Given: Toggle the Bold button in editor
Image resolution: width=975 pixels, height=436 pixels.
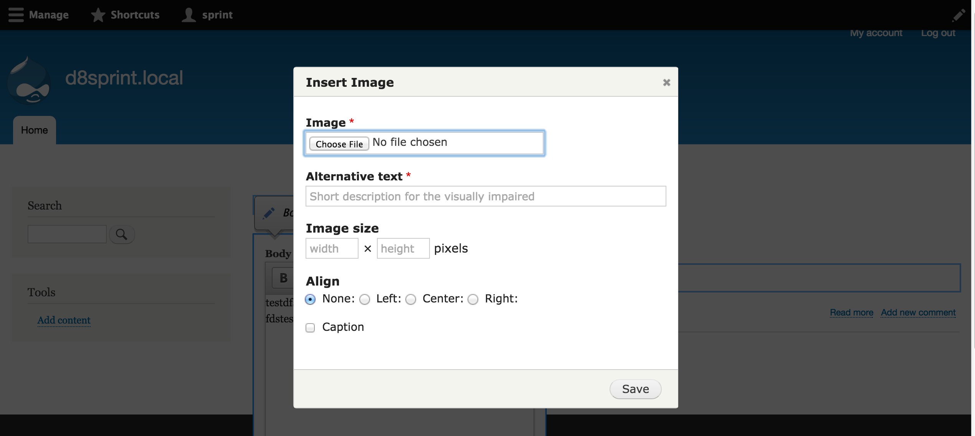Looking at the screenshot, I should (283, 278).
